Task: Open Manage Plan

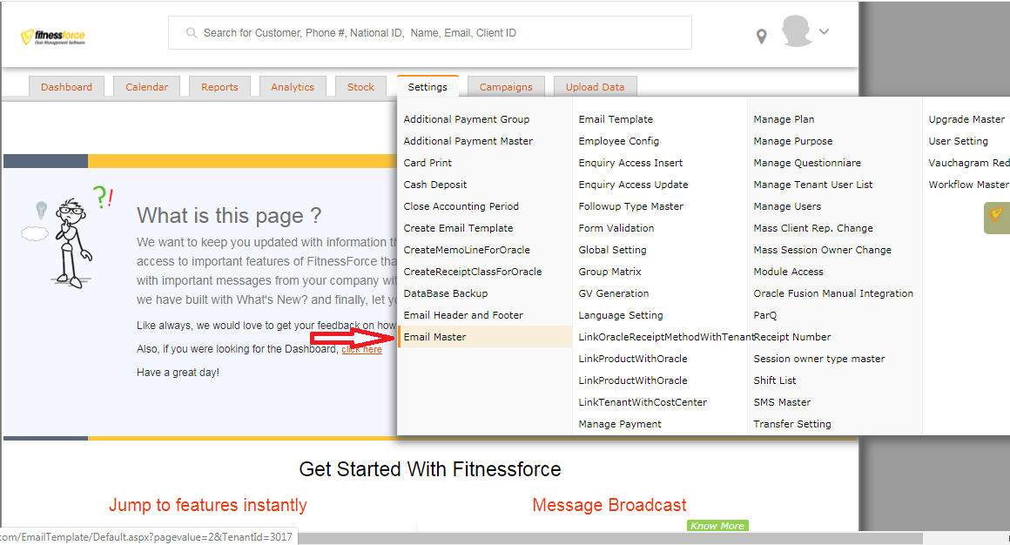Action: coord(784,119)
